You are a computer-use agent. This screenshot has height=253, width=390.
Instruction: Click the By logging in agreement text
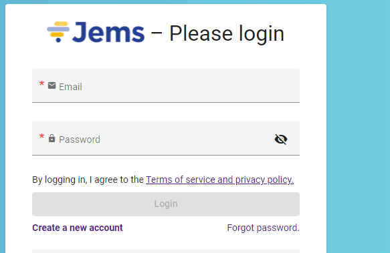pyautogui.click(x=88, y=180)
